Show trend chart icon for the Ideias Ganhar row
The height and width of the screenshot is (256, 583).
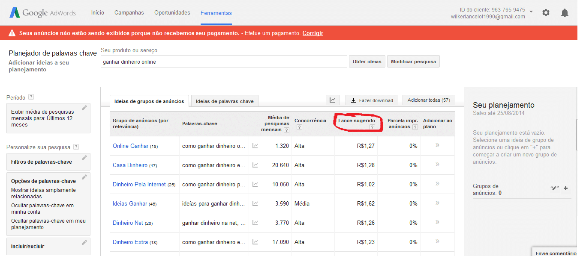[x=255, y=203]
